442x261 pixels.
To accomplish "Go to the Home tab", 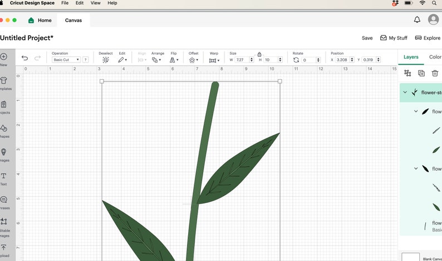I will click(40, 20).
